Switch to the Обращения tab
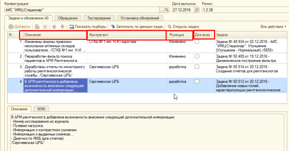Image resolution: width=289 pixels, height=151 pixels. (68, 18)
